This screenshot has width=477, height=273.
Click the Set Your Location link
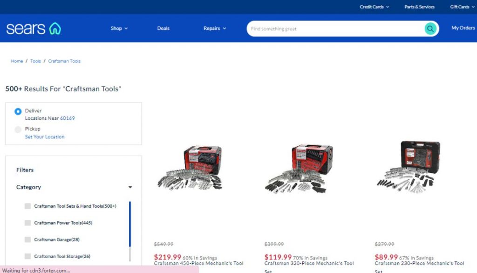(45, 136)
